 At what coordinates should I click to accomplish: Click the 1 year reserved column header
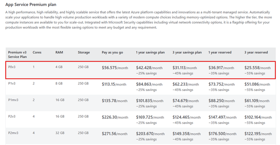(220, 53)
